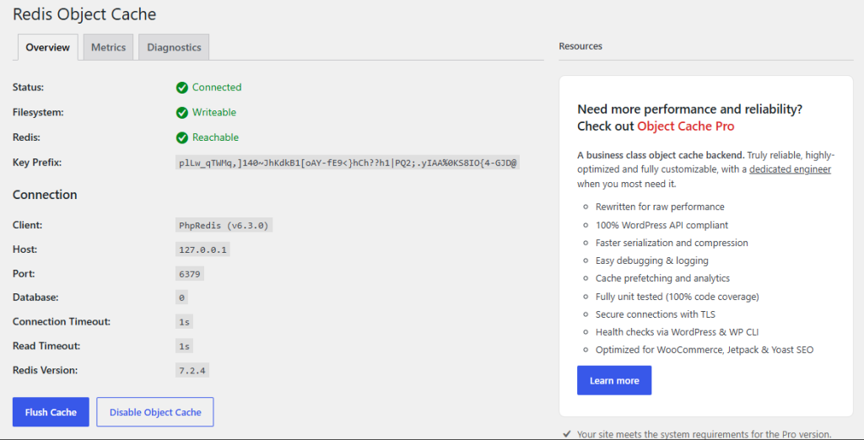Select the PhpRedis (v6.3.0) client value

click(224, 225)
